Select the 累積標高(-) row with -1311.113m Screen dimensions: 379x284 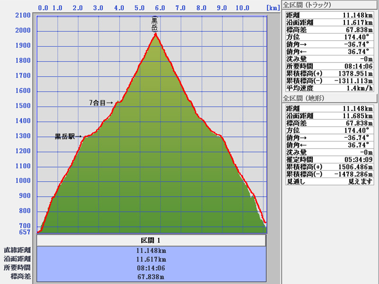329,80
